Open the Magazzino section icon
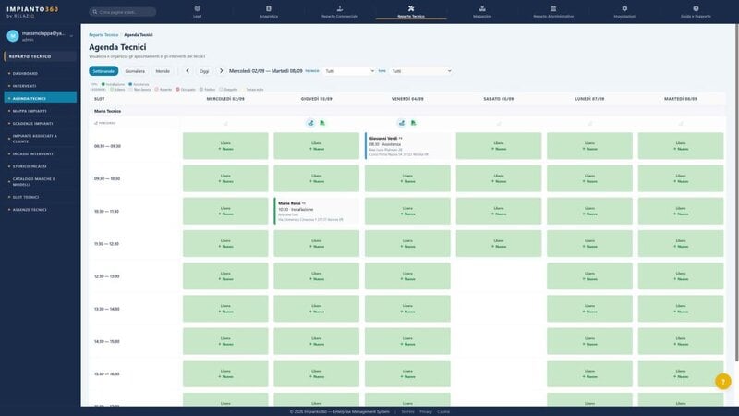Image resolution: width=739 pixels, height=416 pixels. [x=482, y=8]
